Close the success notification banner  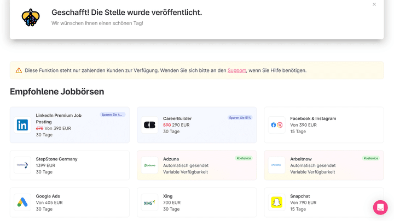374,4
